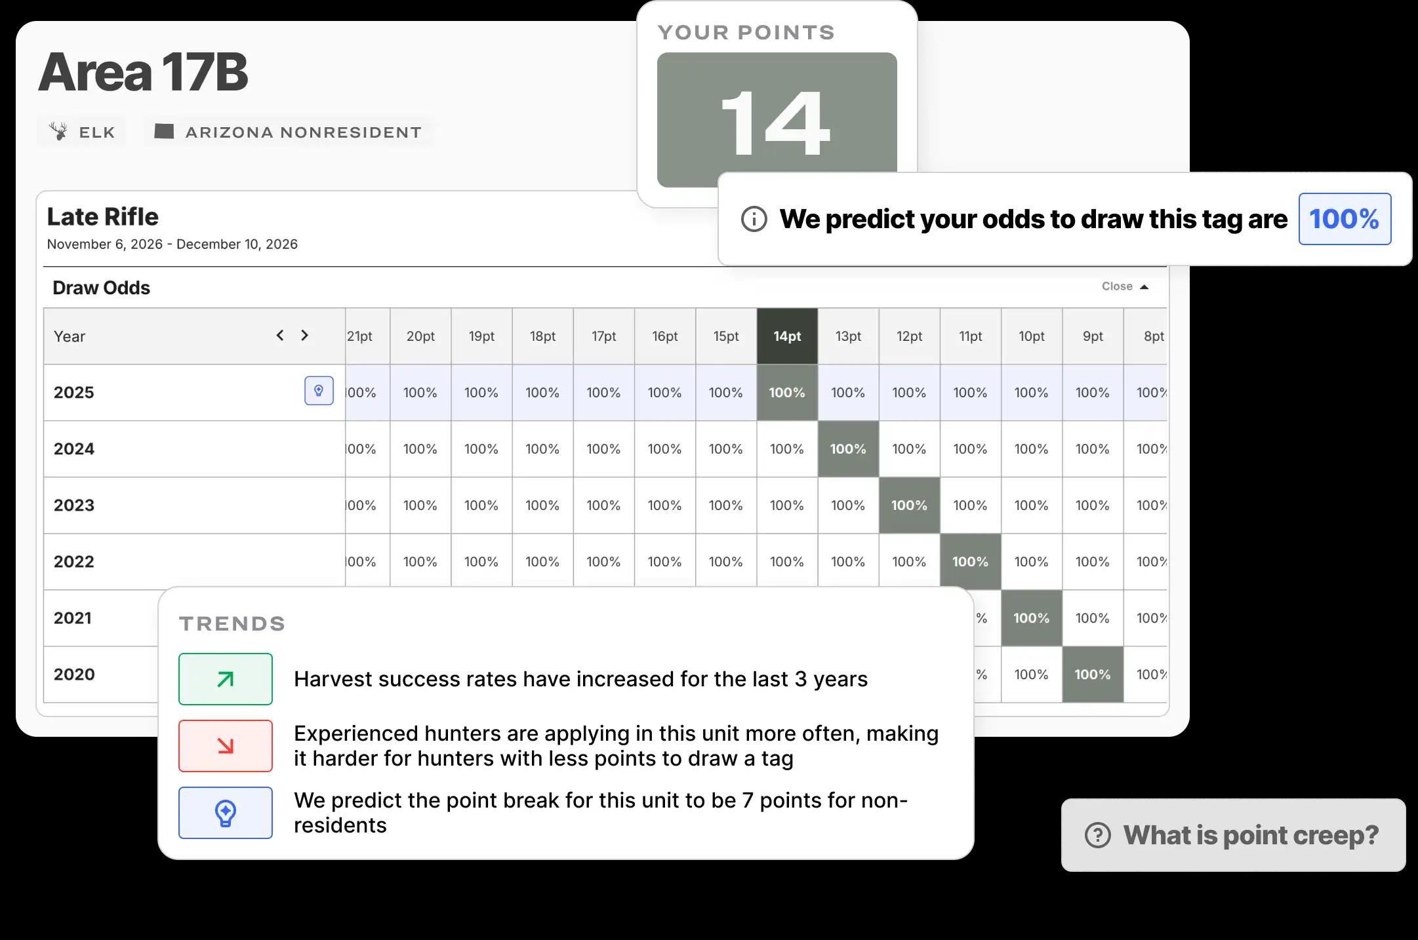This screenshot has height=940, width=1418.
Task: Select the 13pt column header
Action: tap(848, 336)
